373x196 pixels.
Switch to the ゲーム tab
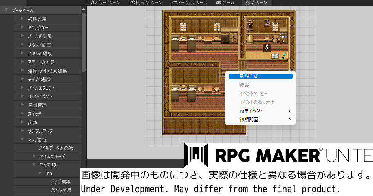tap(227, 3)
